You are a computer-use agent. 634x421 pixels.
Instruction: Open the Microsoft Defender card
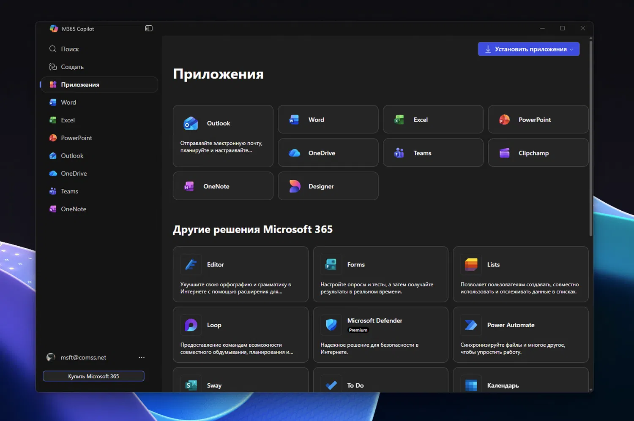click(x=380, y=335)
